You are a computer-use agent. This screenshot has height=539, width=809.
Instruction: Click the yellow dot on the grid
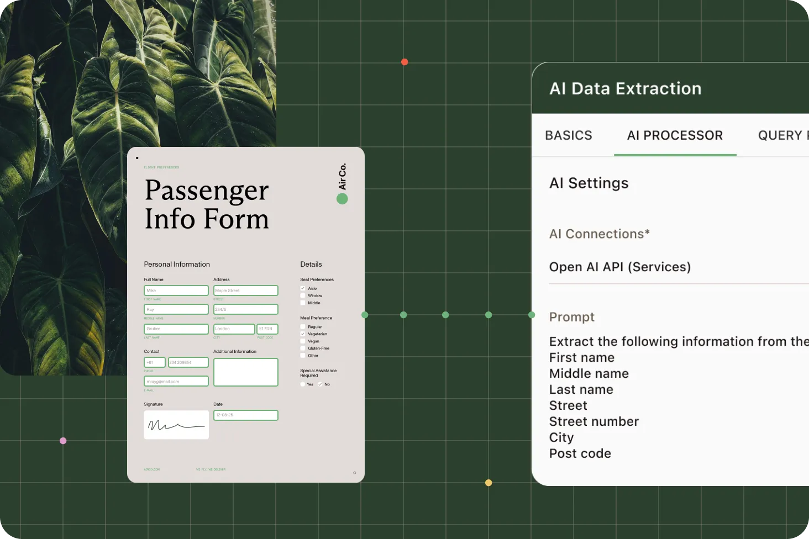[488, 483]
